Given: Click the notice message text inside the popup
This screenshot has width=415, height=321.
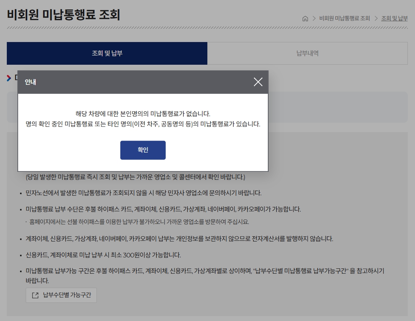Looking at the screenshot, I should coord(143,118).
